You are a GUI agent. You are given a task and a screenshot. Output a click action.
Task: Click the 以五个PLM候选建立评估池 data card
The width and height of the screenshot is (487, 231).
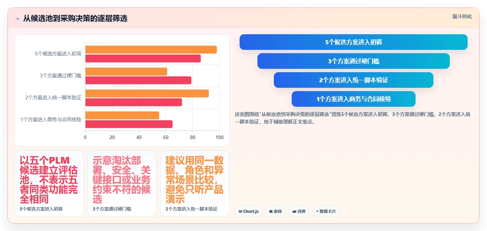[49, 183]
